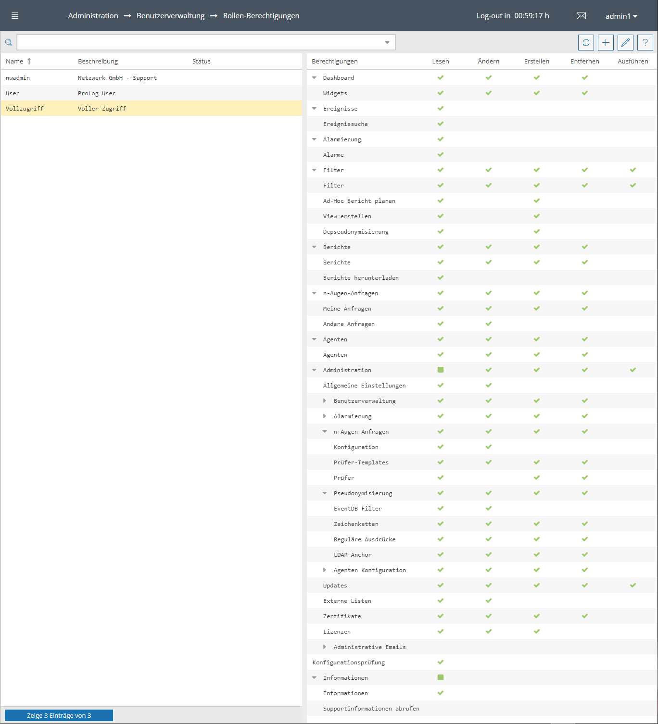The height and width of the screenshot is (724, 658).
Task: Collapse the Pseudonymisierung tree node
Action: point(325,493)
